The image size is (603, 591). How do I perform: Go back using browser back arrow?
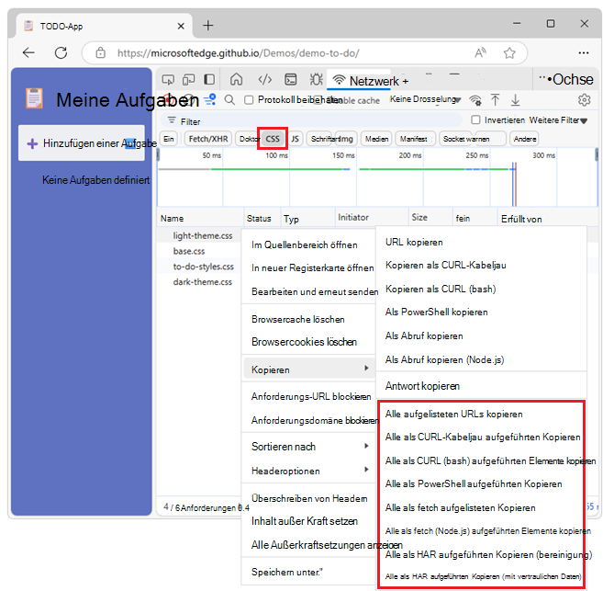(x=28, y=52)
